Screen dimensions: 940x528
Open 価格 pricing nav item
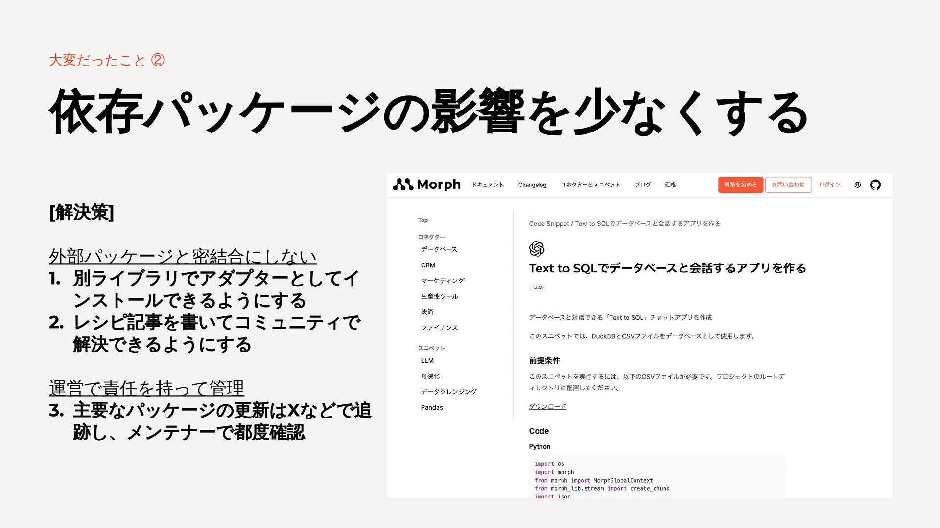click(670, 185)
